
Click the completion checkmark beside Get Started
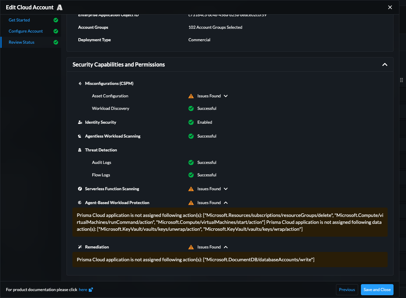point(55,20)
